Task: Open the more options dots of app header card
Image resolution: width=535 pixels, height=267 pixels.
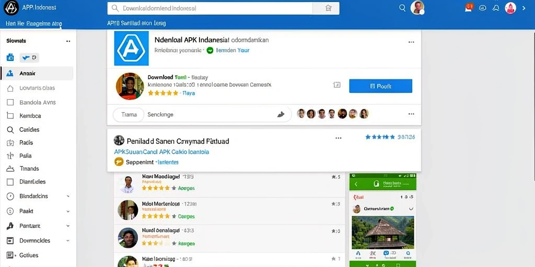Action: 411,42
